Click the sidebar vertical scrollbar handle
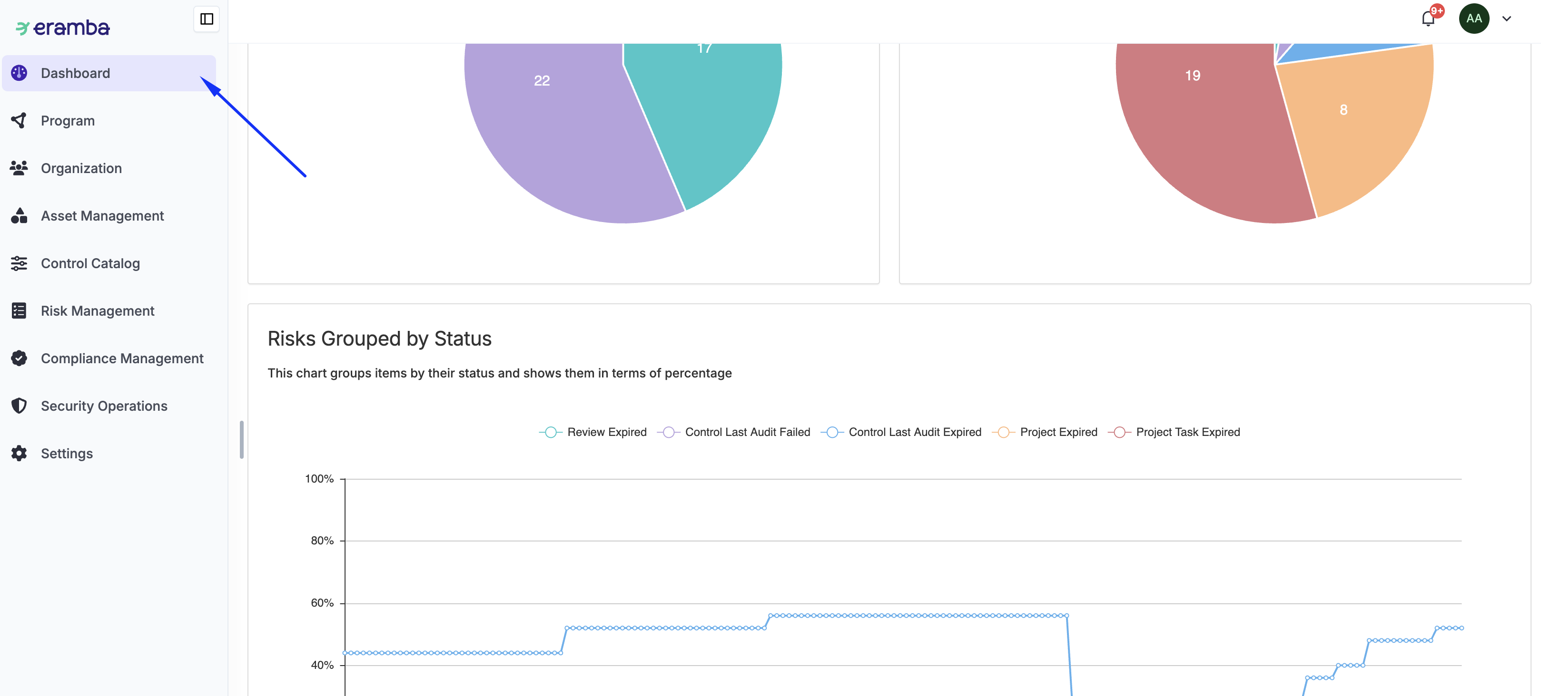 242,440
